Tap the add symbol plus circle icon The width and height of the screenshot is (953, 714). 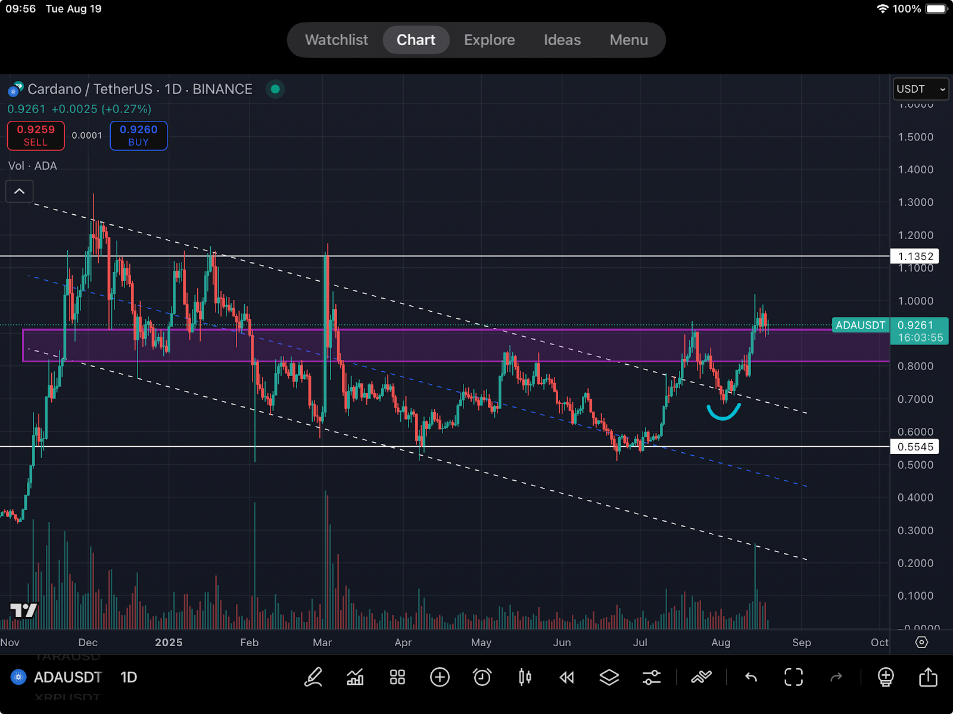pyautogui.click(x=440, y=677)
